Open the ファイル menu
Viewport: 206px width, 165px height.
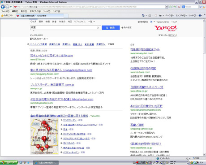point(5,11)
